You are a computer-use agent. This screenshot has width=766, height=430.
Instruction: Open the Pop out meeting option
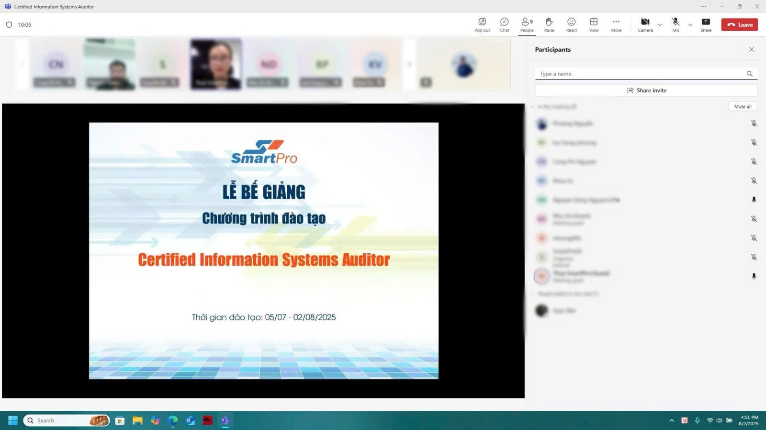(x=482, y=25)
